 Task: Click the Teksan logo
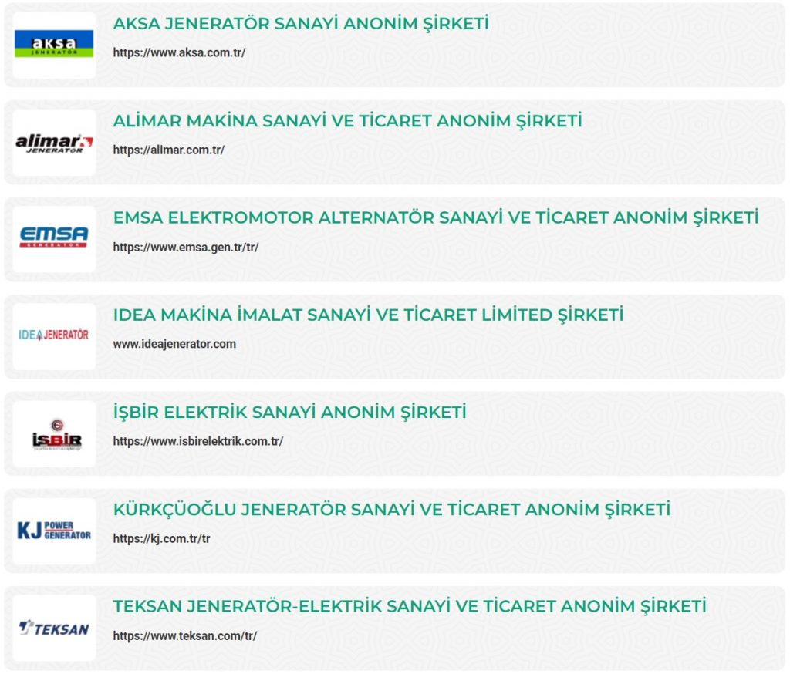pyautogui.click(x=54, y=629)
